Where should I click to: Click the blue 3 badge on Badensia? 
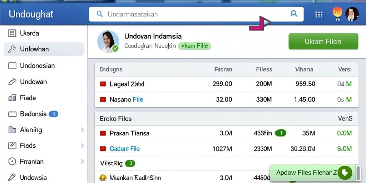[54, 114]
